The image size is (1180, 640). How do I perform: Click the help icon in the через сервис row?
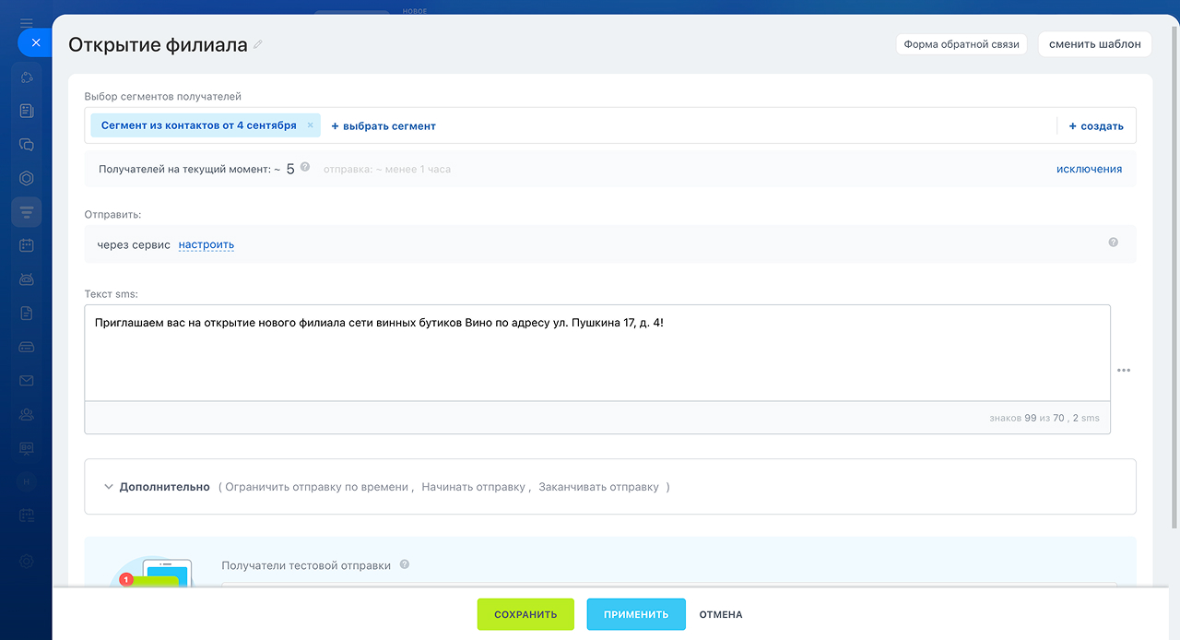tap(1113, 243)
